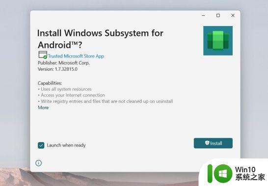
Task: Click 'Access your Internet connection' capability
Action: point(72,95)
